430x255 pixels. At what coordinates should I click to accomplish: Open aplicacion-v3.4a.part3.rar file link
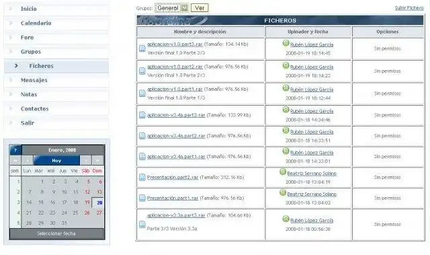pyautogui.click(x=176, y=115)
